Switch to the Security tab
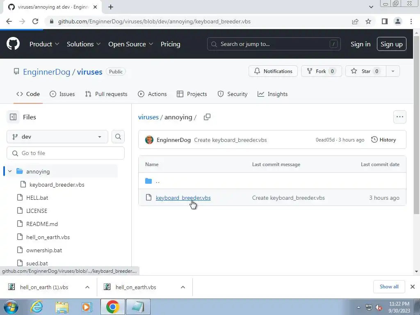 [x=232, y=94]
